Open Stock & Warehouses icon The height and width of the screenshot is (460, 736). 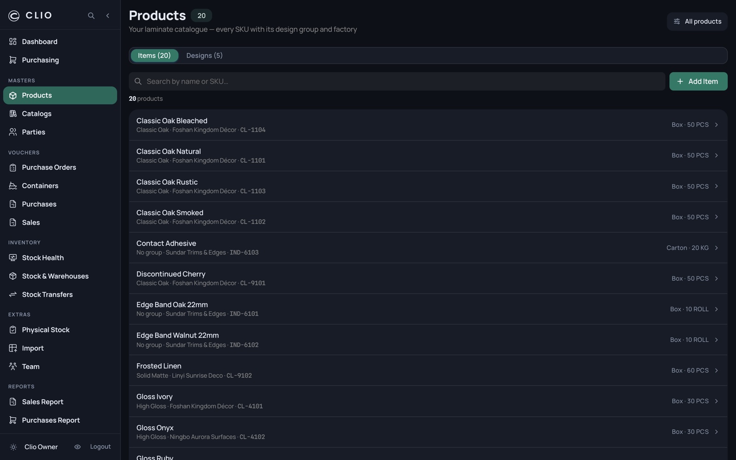(13, 276)
